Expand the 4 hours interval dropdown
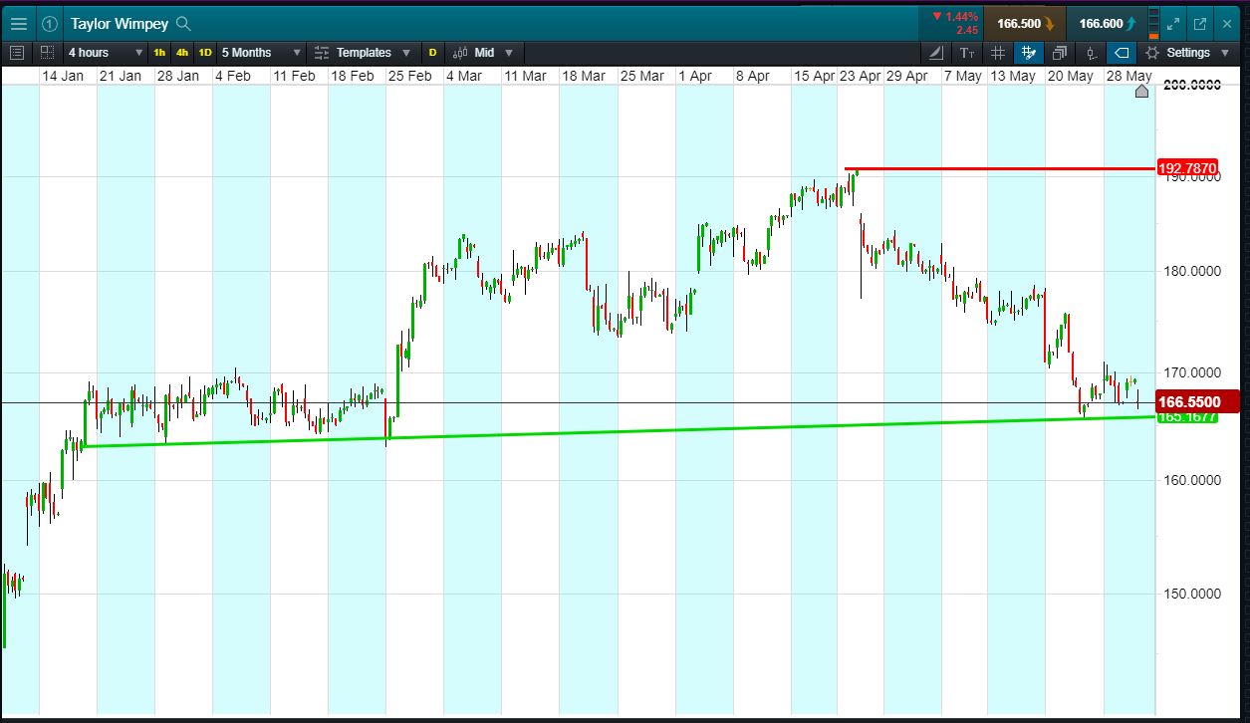This screenshot has width=1250, height=723. point(105,53)
